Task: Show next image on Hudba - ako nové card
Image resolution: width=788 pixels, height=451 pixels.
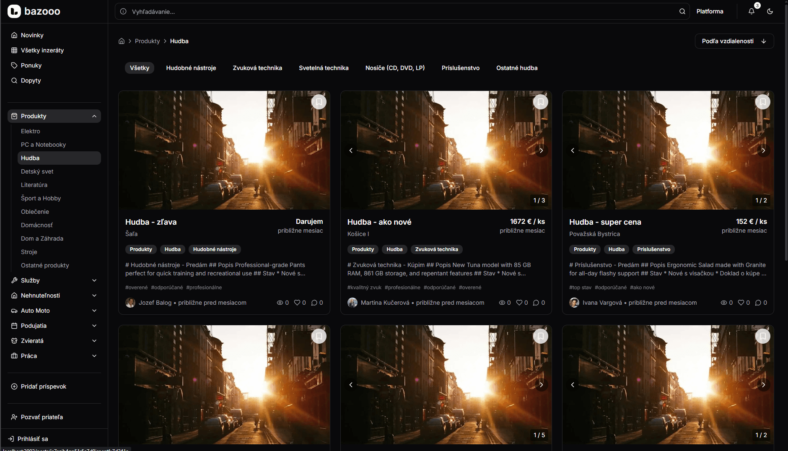Action: pos(541,150)
